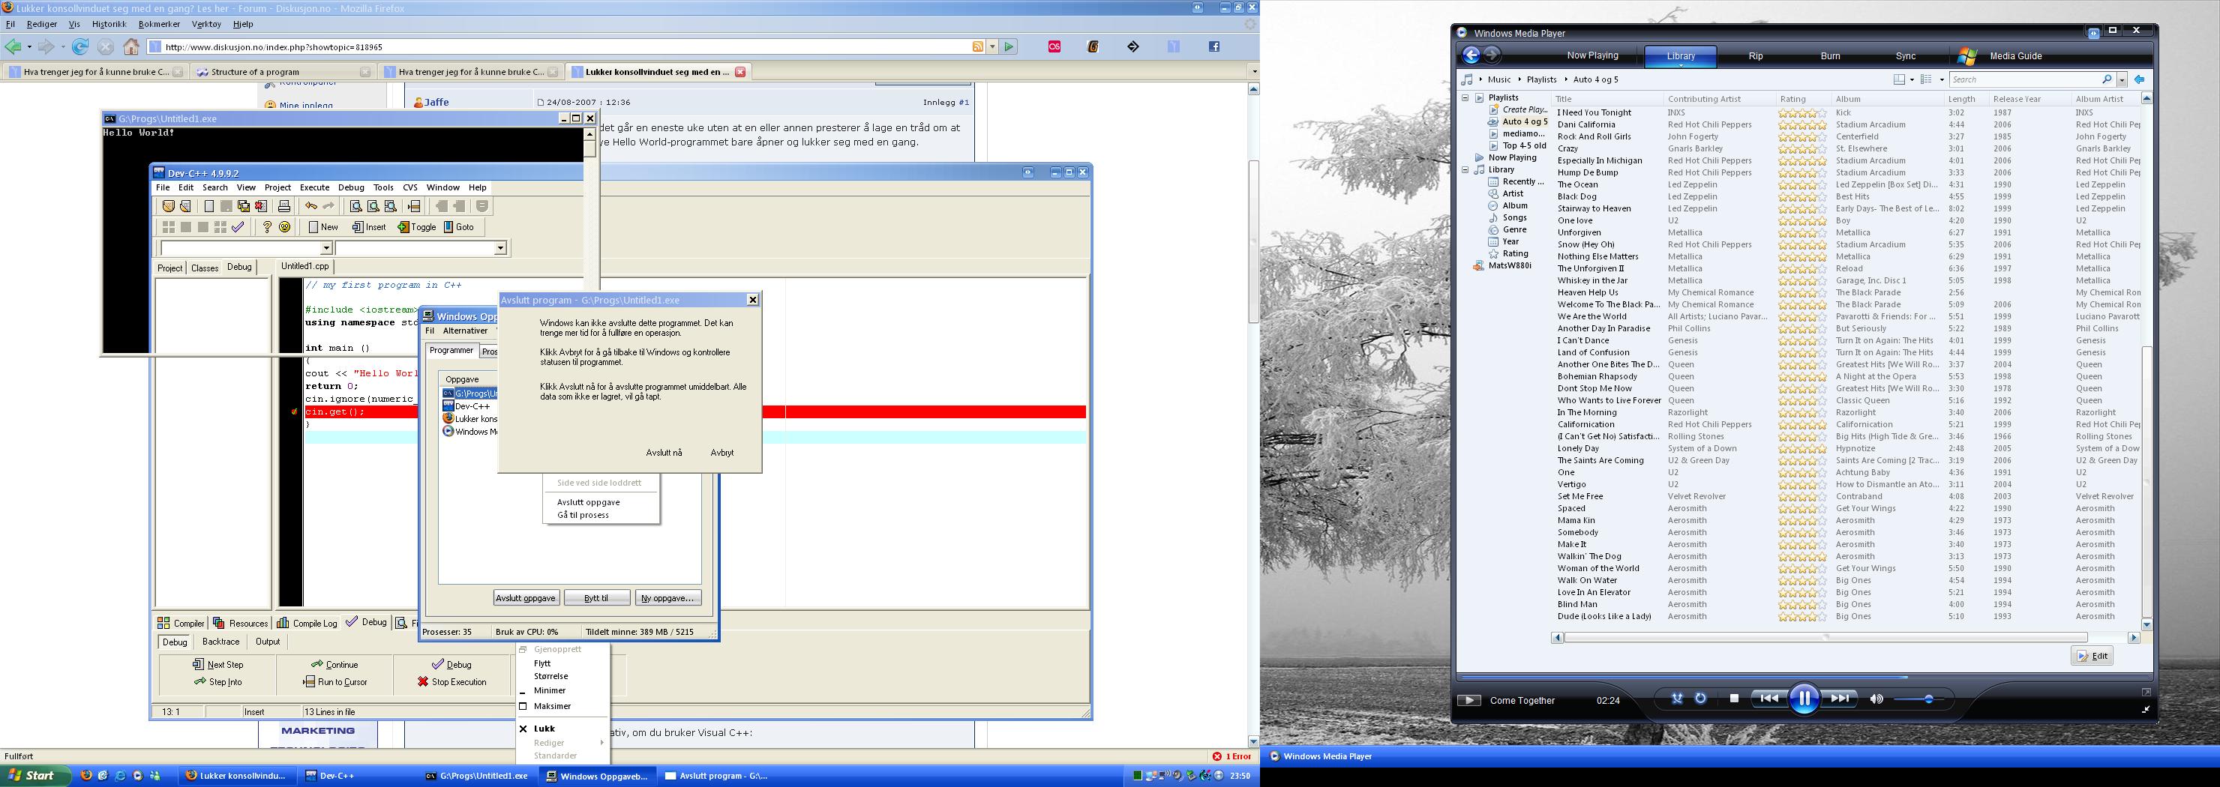Open the first class browser combo box
Image resolution: width=2220 pixels, height=787 pixels.
pos(245,248)
